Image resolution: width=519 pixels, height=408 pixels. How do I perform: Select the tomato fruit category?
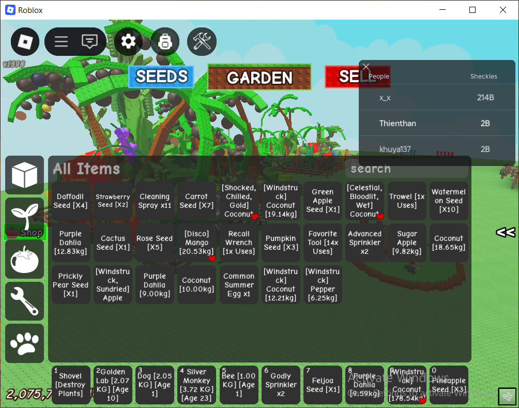click(x=24, y=259)
